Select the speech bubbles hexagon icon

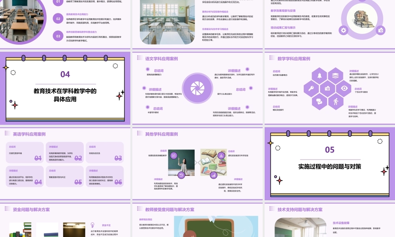tap(320, 102)
